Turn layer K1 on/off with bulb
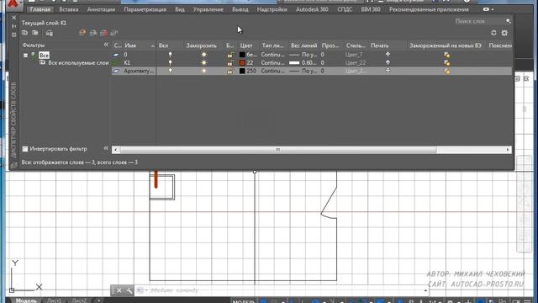 [x=170, y=63]
